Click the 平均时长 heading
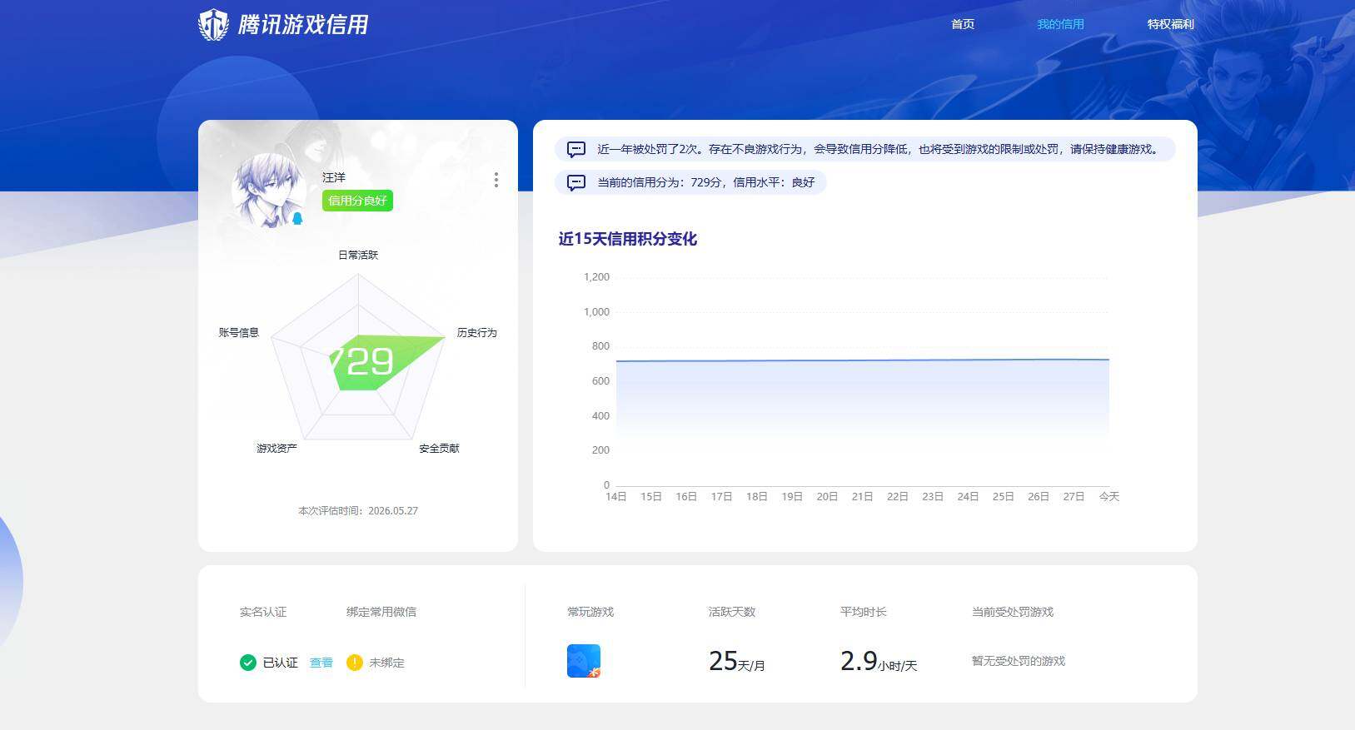1355x730 pixels. [x=864, y=612]
